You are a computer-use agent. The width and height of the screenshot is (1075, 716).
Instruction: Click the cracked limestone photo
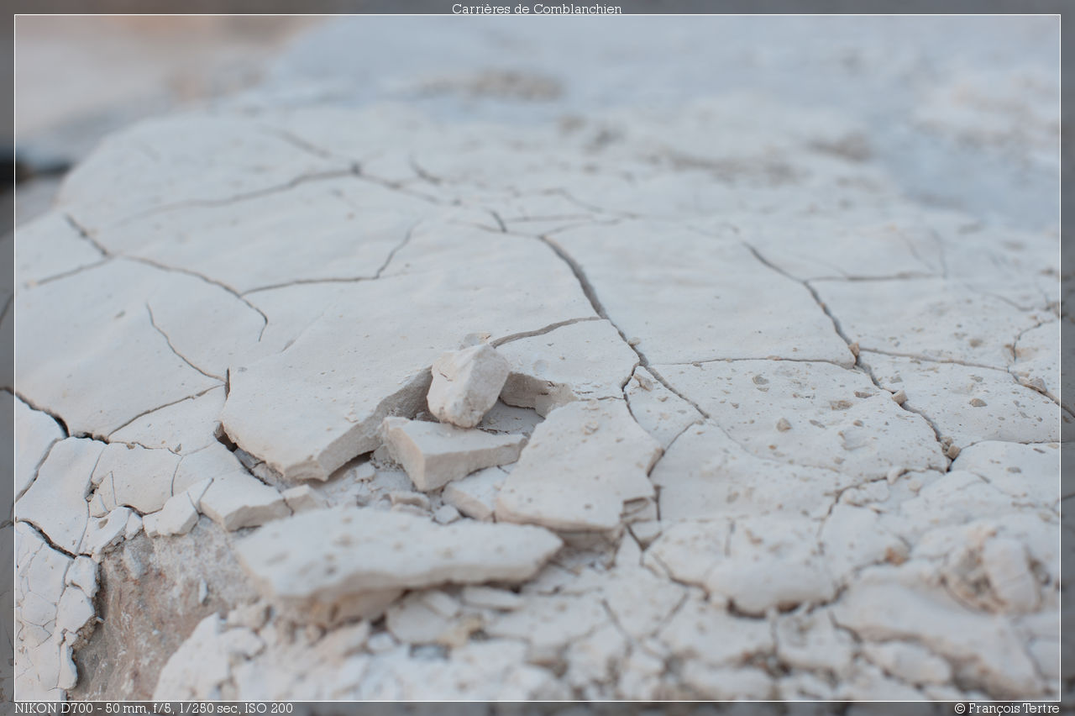coord(537,358)
